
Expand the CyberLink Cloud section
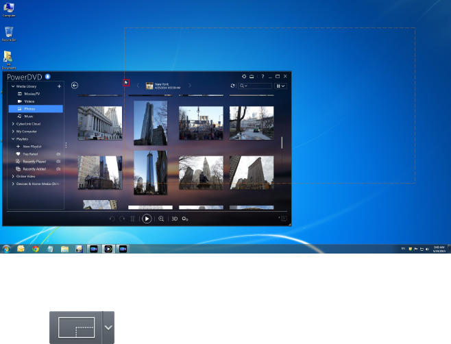(13, 124)
